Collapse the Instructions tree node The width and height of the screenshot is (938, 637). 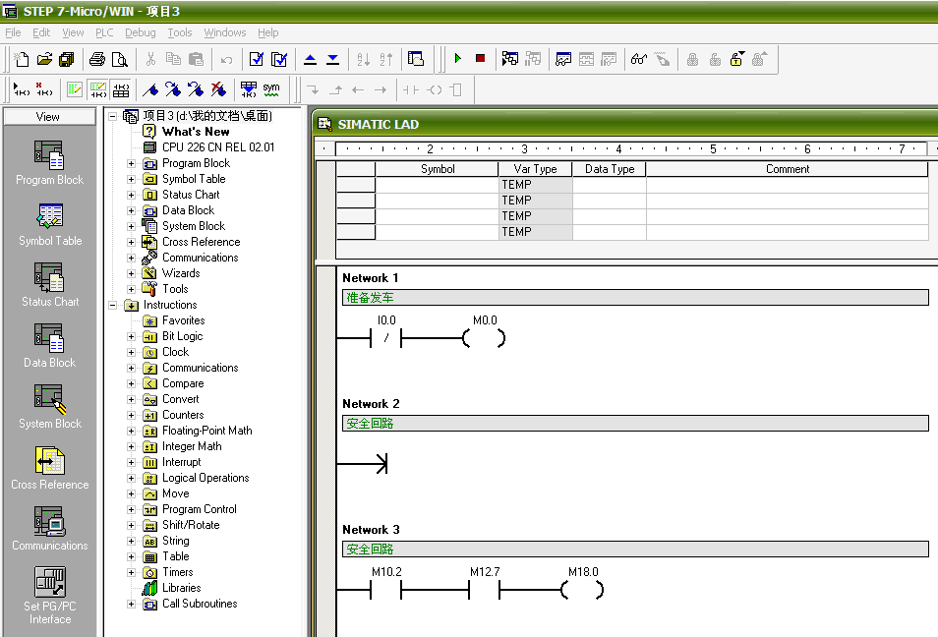[x=112, y=305]
